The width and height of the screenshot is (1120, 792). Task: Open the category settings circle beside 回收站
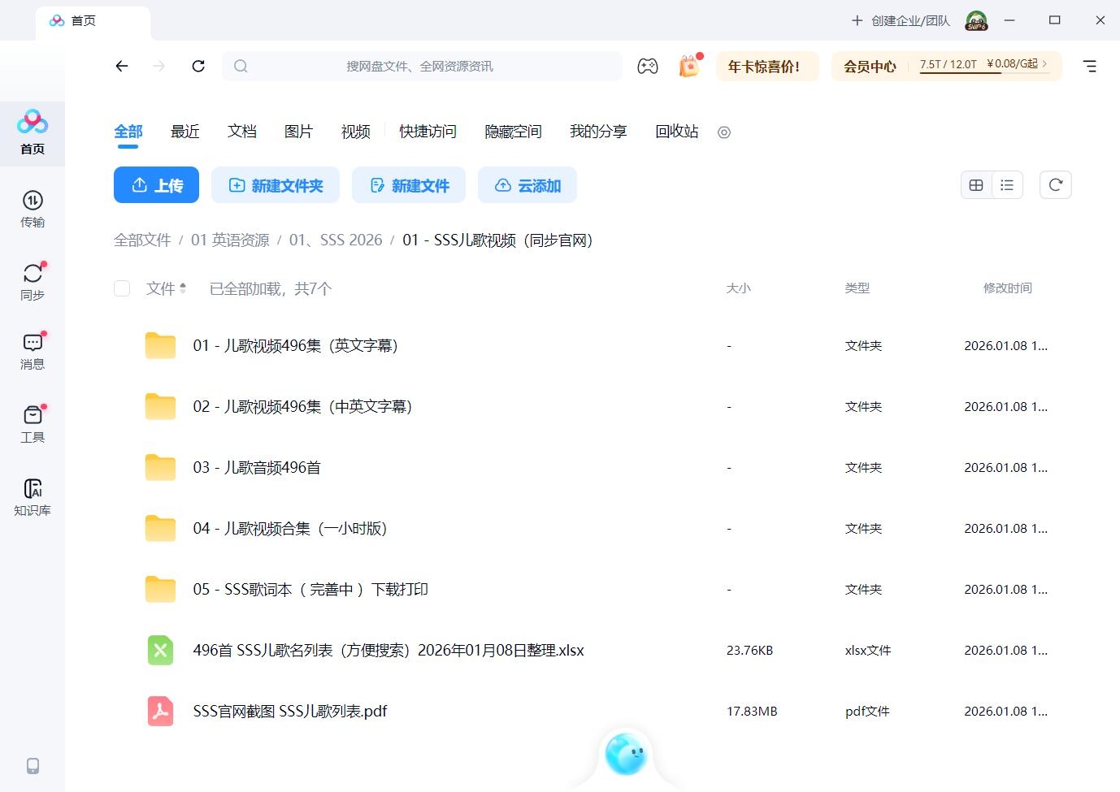[723, 132]
